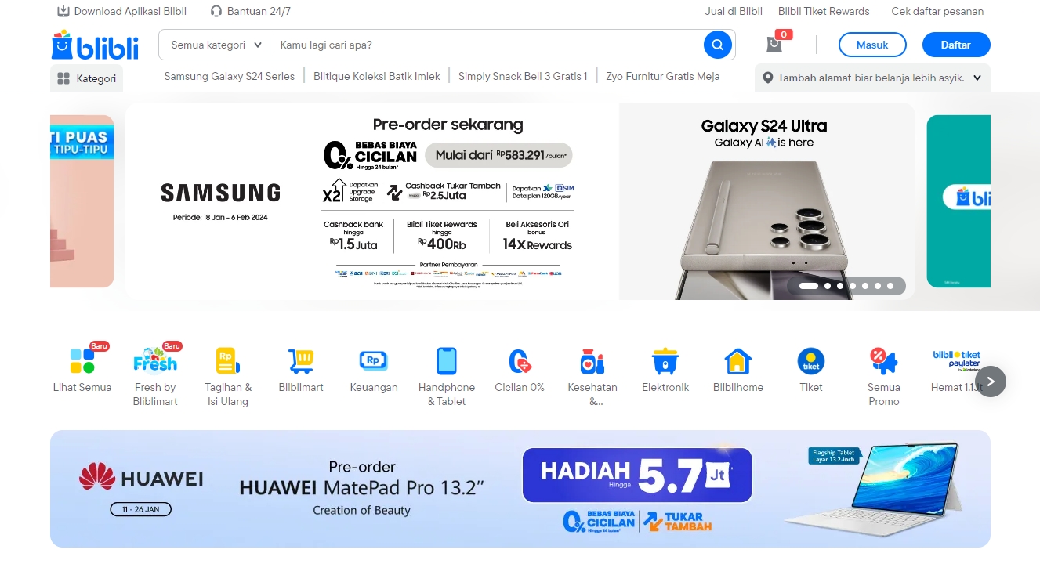Image resolution: width=1040 pixels, height=564 pixels.
Task: Click the blue search magnifier button
Action: (x=717, y=45)
